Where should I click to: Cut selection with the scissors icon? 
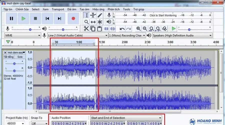(86, 29)
